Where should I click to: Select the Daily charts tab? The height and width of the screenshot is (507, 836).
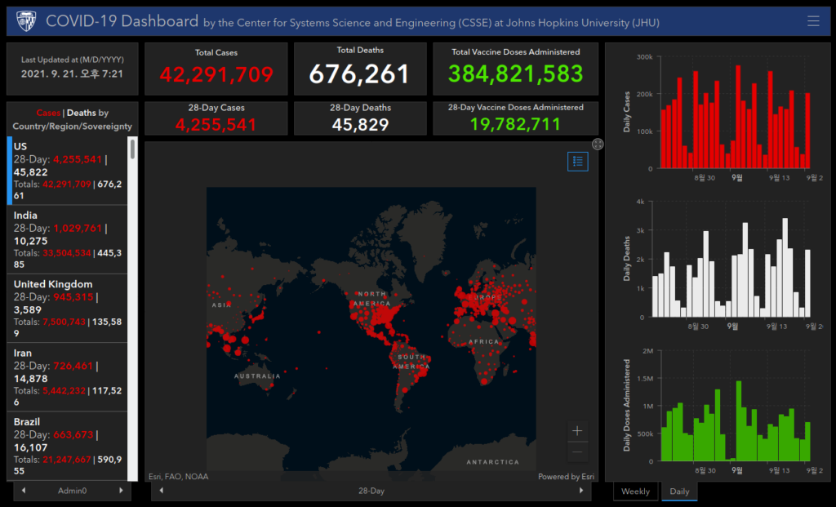679,491
